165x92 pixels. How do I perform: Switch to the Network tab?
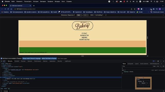[30, 61]
